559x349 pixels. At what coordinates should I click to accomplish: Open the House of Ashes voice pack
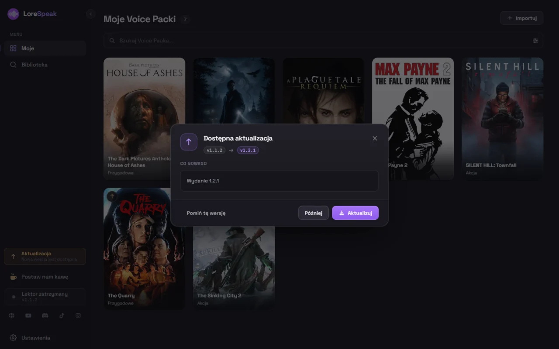[x=144, y=119]
